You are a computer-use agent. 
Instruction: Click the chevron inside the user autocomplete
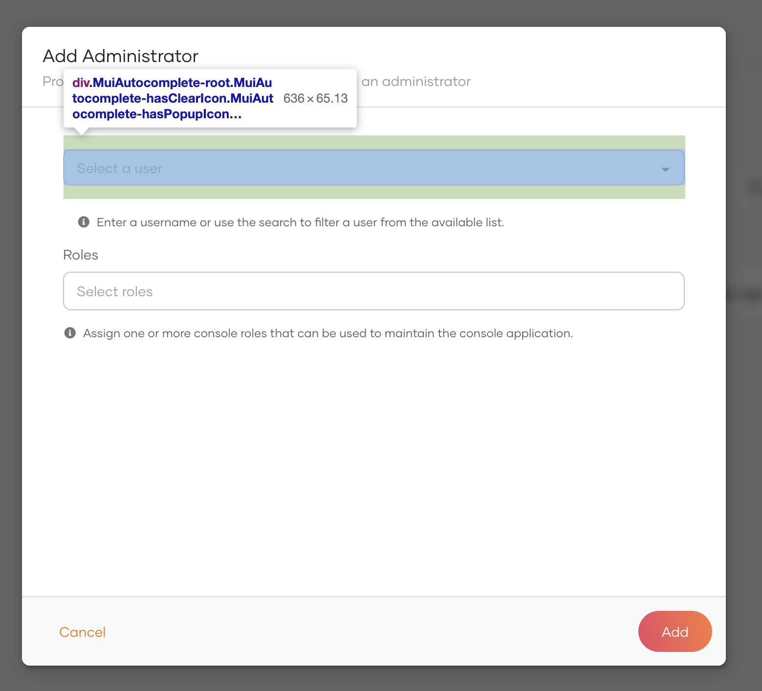665,170
